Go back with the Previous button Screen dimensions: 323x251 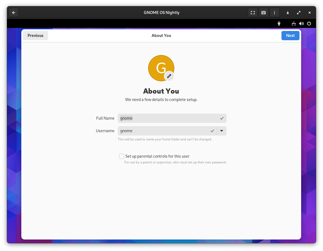click(x=36, y=36)
